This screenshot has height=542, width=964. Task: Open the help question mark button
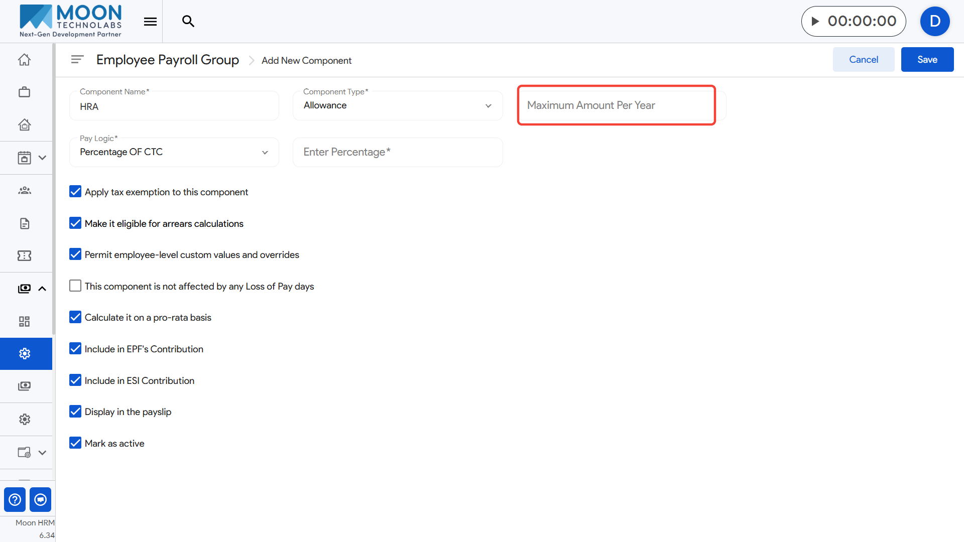[15, 499]
